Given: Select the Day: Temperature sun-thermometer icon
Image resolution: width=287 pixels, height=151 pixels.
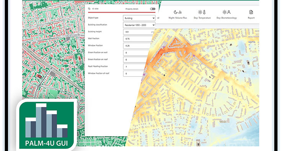Looking at the screenshot, I should [202, 12].
